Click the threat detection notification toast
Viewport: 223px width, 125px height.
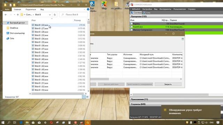pyautogui.click(x=191, y=112)
